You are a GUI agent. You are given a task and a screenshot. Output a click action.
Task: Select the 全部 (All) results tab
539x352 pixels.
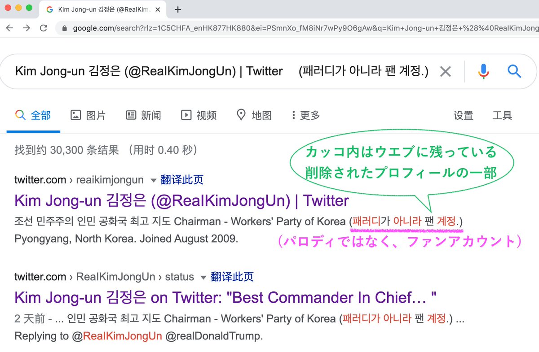(x=33, y=115)
